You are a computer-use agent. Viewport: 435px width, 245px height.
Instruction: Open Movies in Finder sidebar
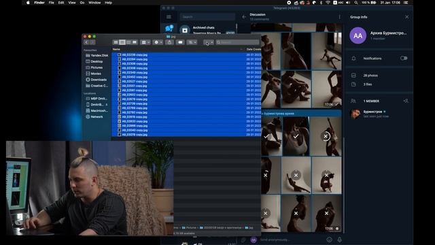(94, 73)
